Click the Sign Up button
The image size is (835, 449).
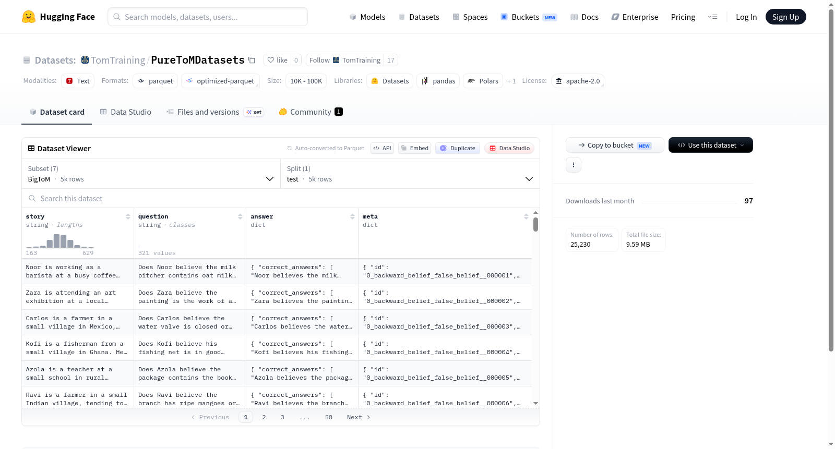coord(785,17)
